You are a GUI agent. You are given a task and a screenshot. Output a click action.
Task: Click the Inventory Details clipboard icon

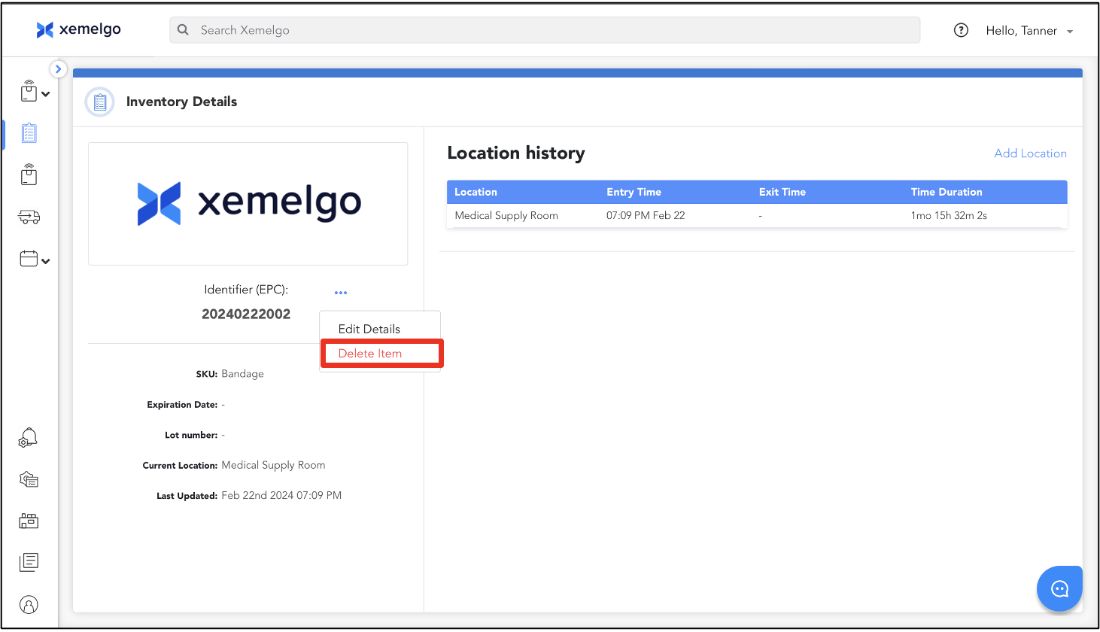pos(100,102)
